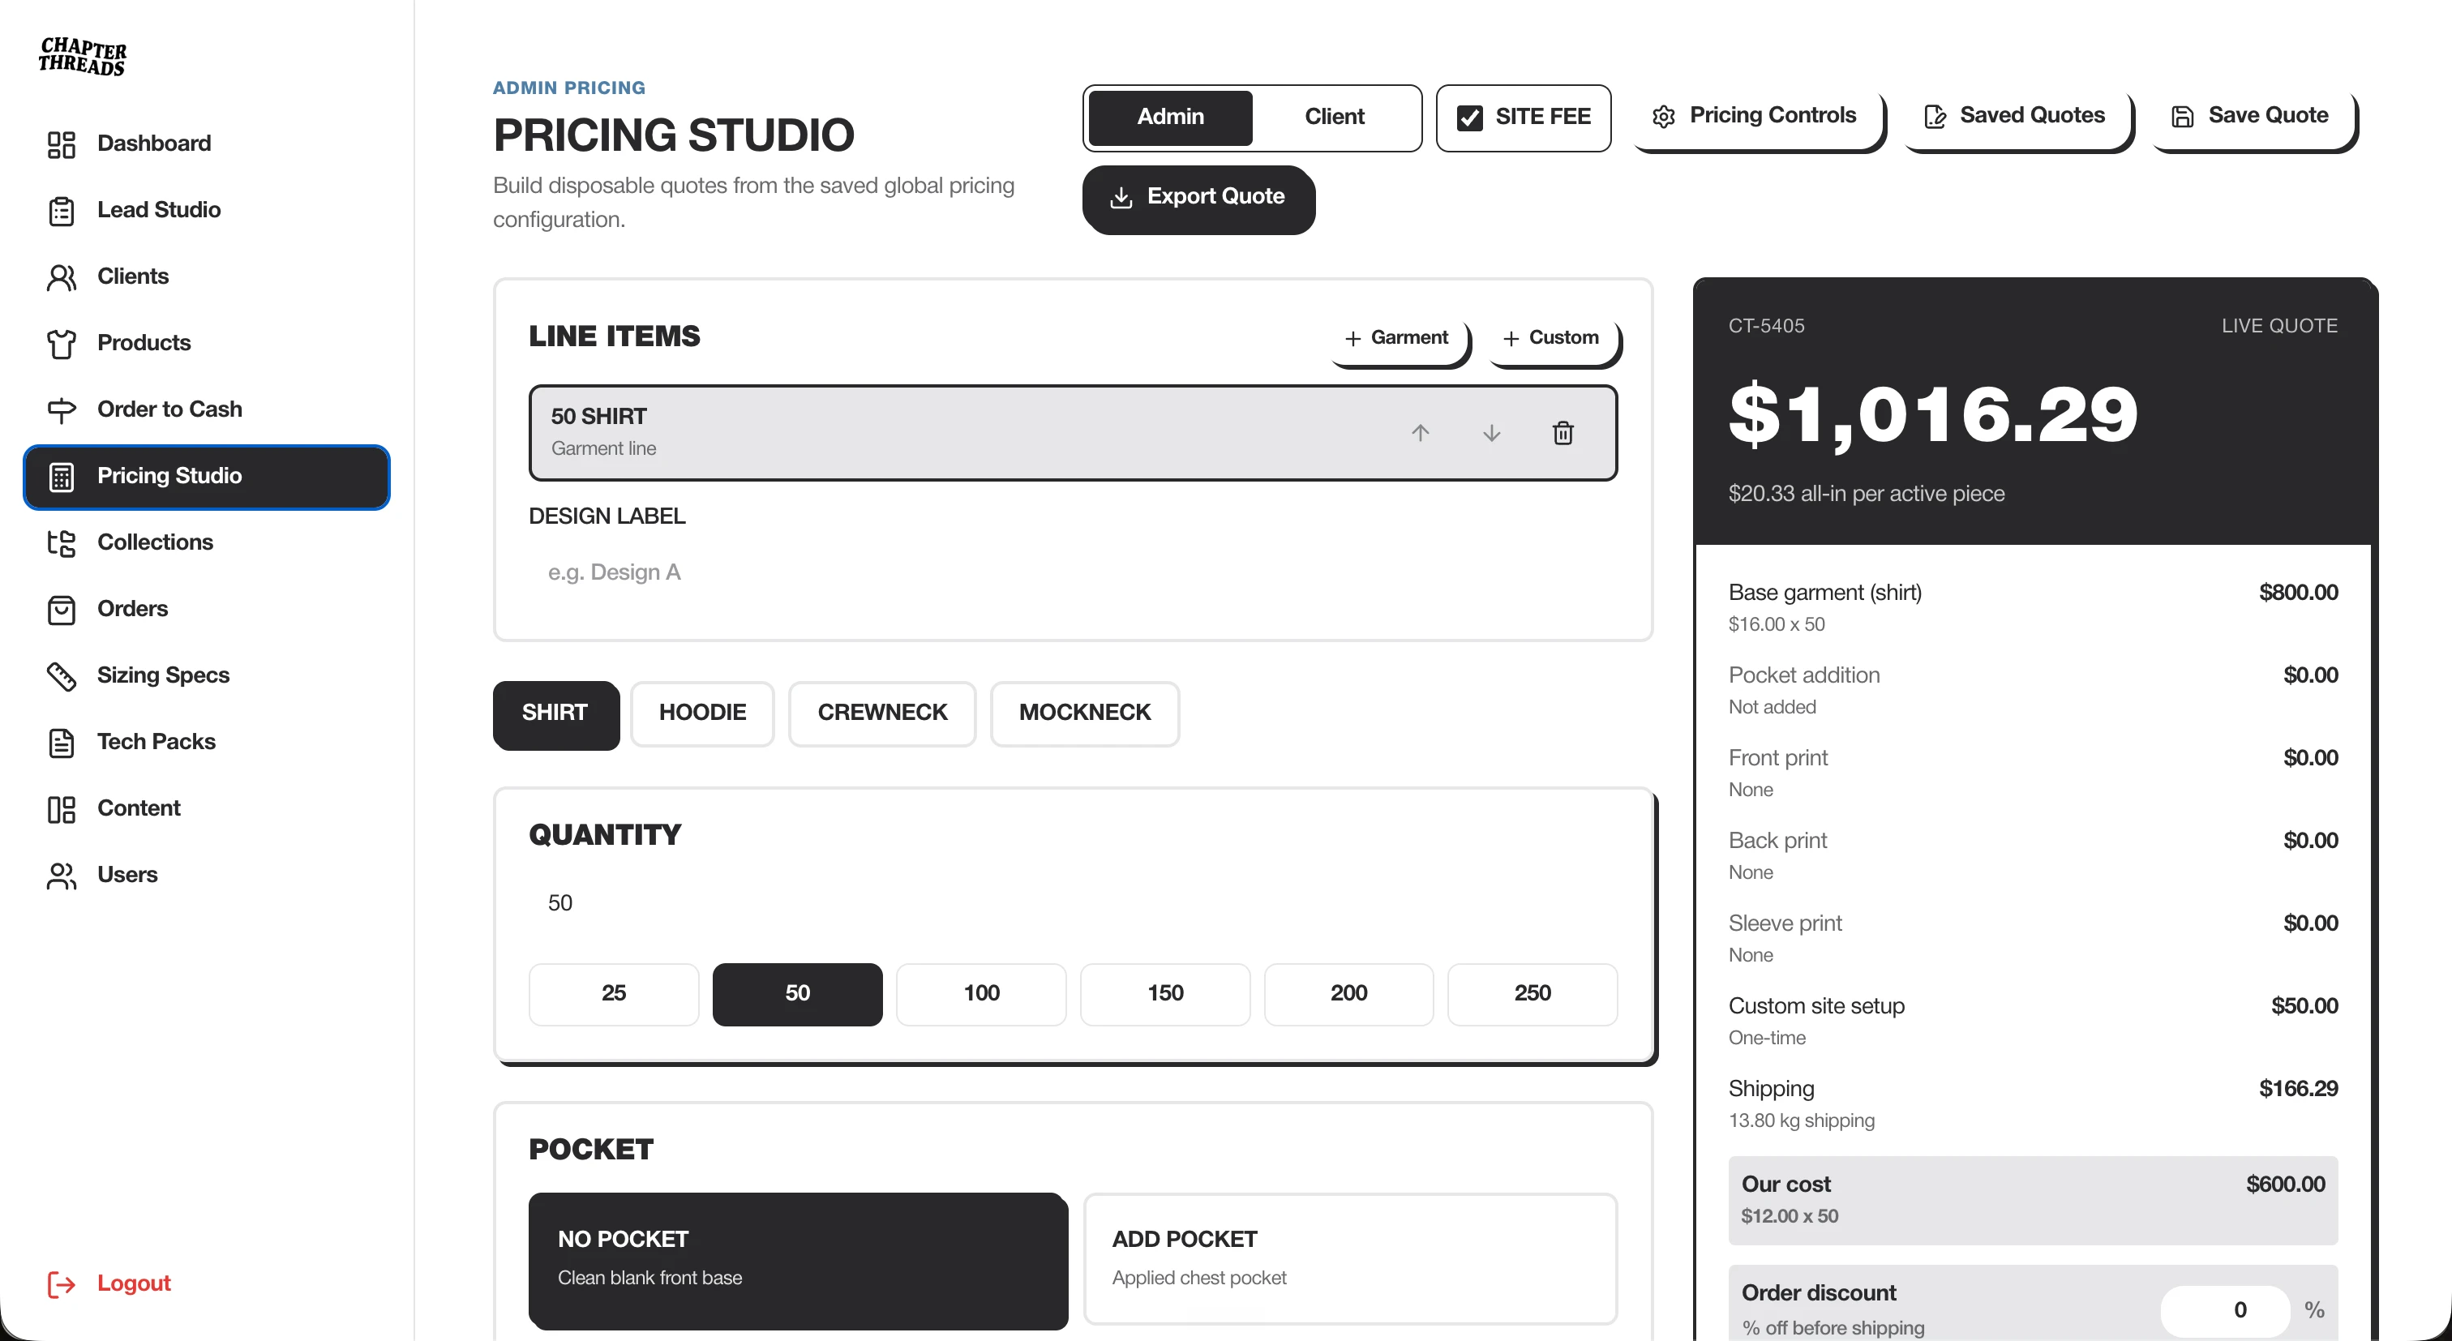Image resolution: width=2452 pixels, height=1341 pixels.
Task: Switch to Client view mode
Action: point(1334,117)
